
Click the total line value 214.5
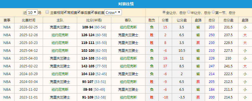click(228, 97)
